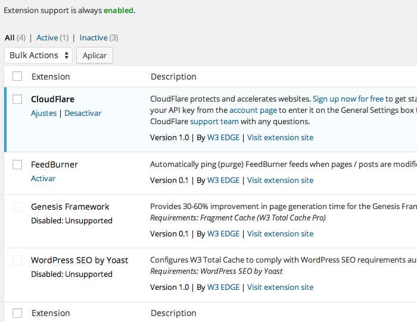Click 'Requirements: Fragment Cache (W3 Total Cache Pro)' text

pos(238,218)
